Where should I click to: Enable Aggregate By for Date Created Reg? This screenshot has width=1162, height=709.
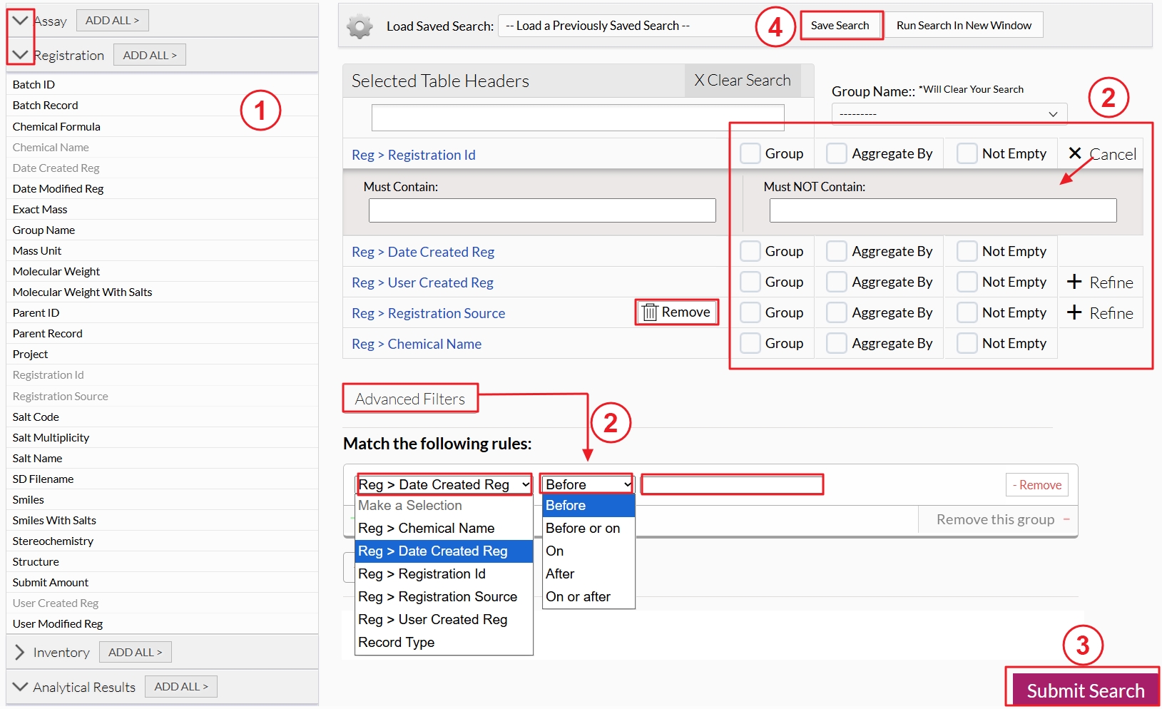(x=836, y=251)
